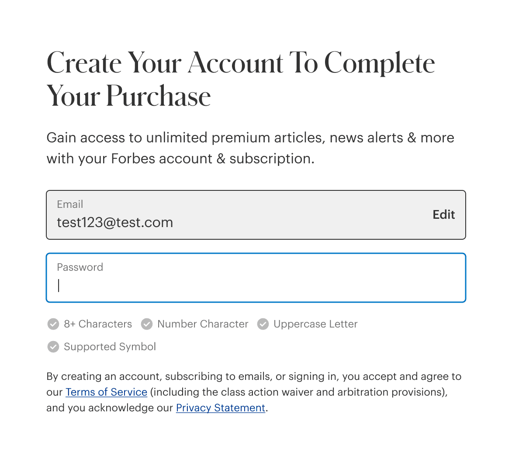The width and height of the screenshot is (512, 462).
Task: Click the greyed-out Email field box
Action: 256,215
